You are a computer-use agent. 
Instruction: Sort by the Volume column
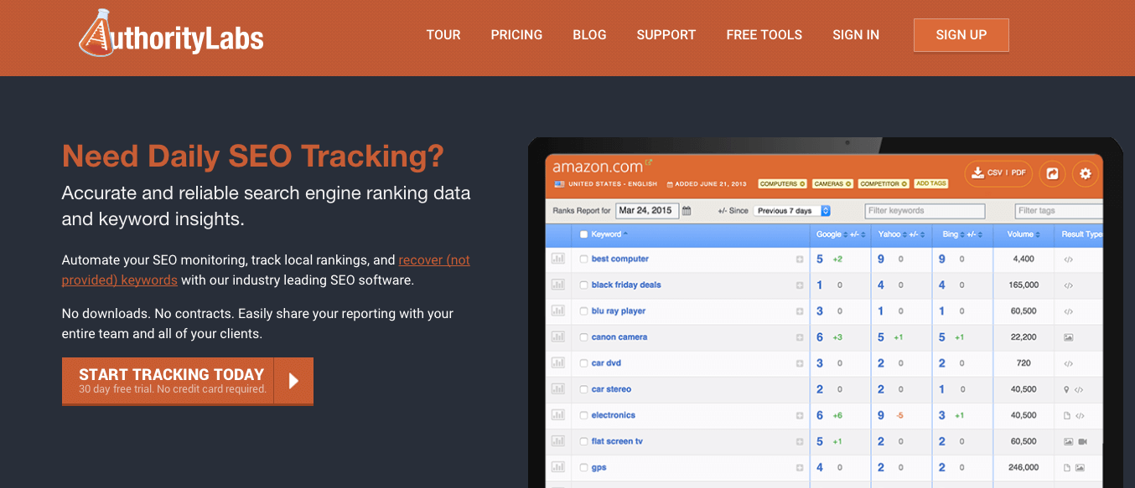1024,234
